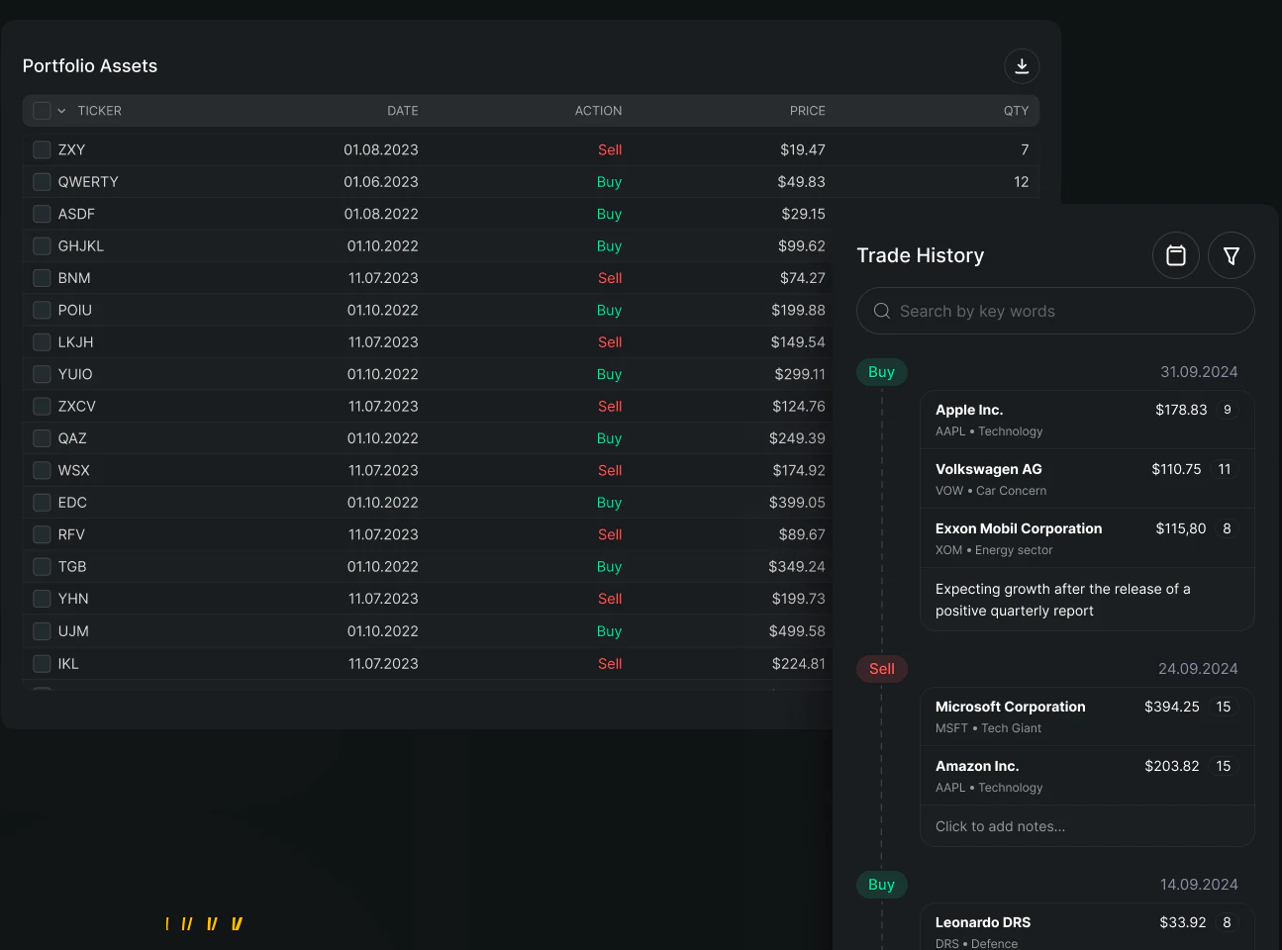Click the Buy action in QAZ row

click(x=610, y=438)
